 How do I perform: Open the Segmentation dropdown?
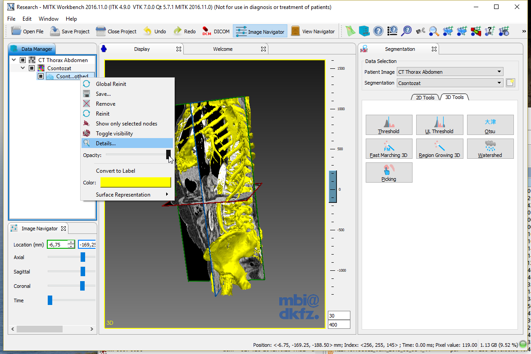[449, 83]
